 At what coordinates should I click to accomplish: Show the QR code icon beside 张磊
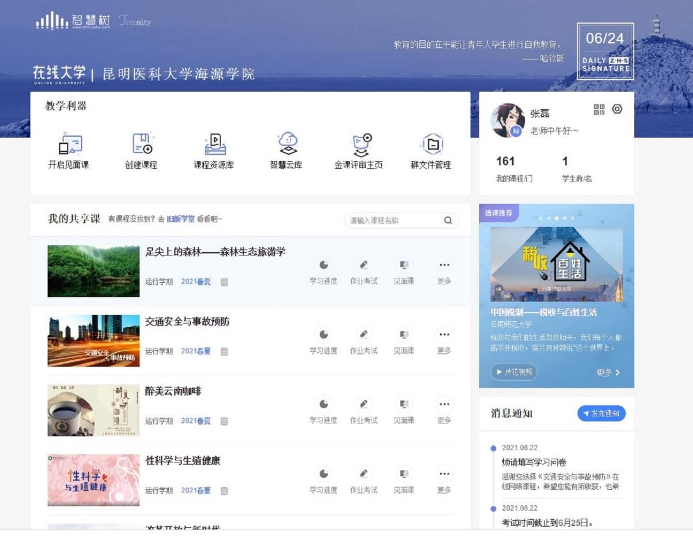click(599, 109)
